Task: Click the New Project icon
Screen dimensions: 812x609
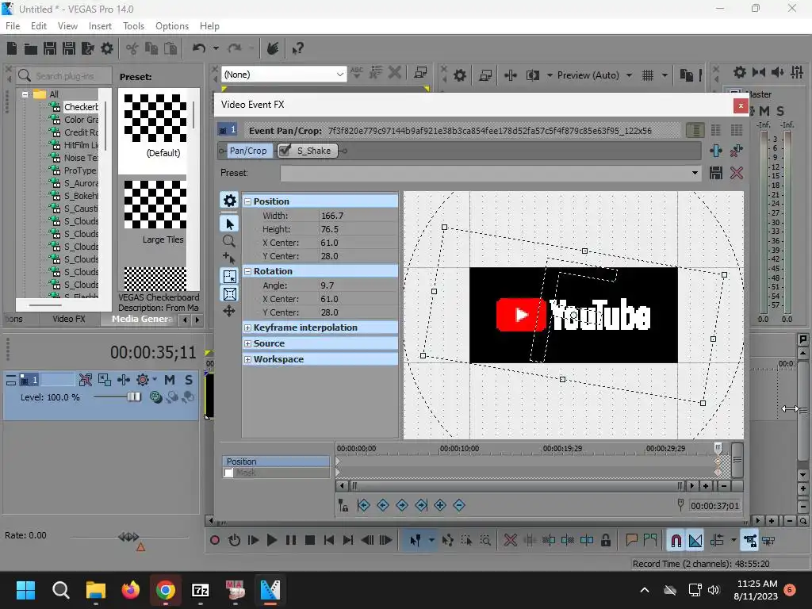Action: click(12, 48)
